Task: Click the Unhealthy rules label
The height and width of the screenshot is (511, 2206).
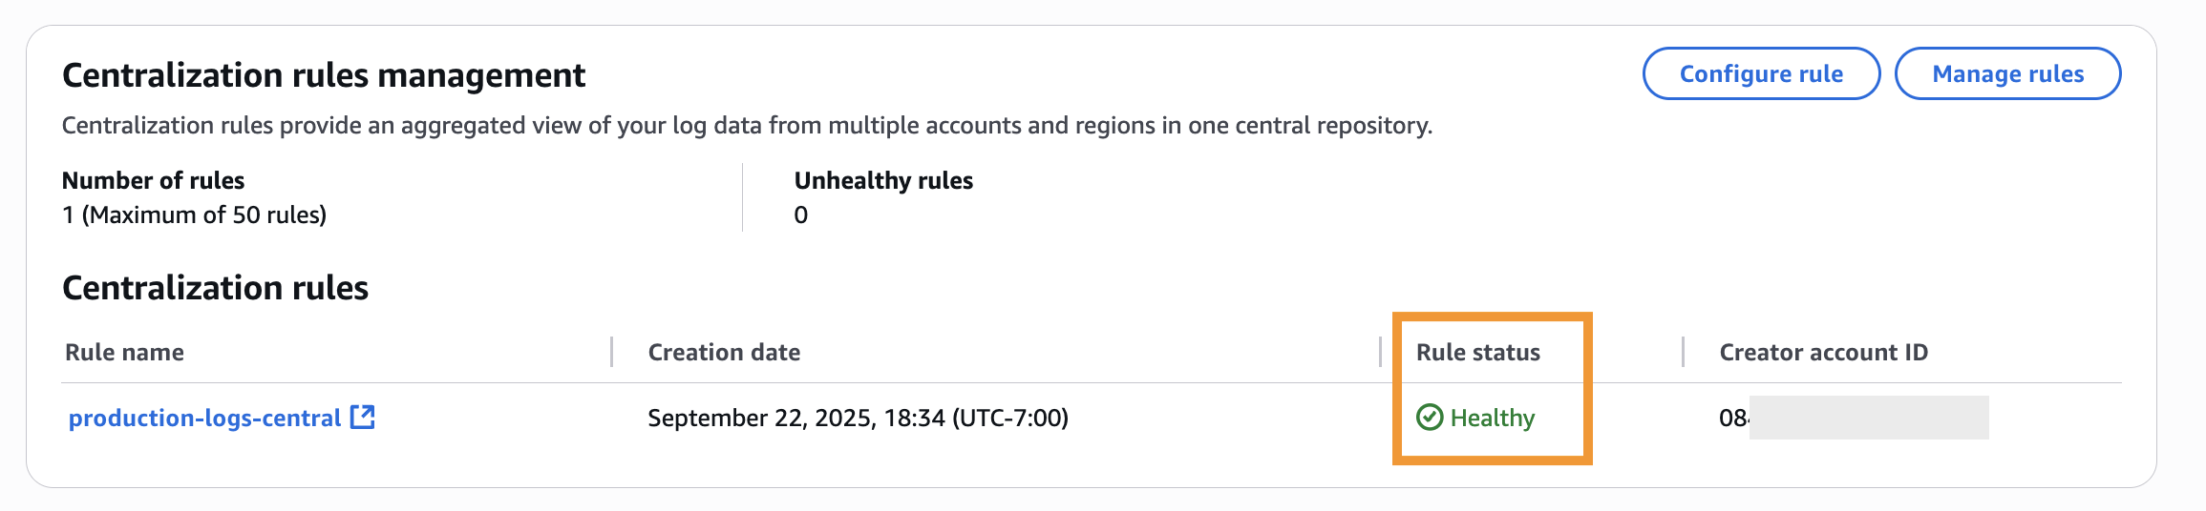Action: 883,180
